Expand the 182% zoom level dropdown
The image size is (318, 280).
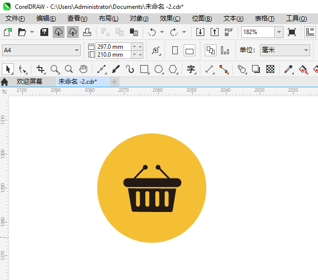click(x=279, y=32)
